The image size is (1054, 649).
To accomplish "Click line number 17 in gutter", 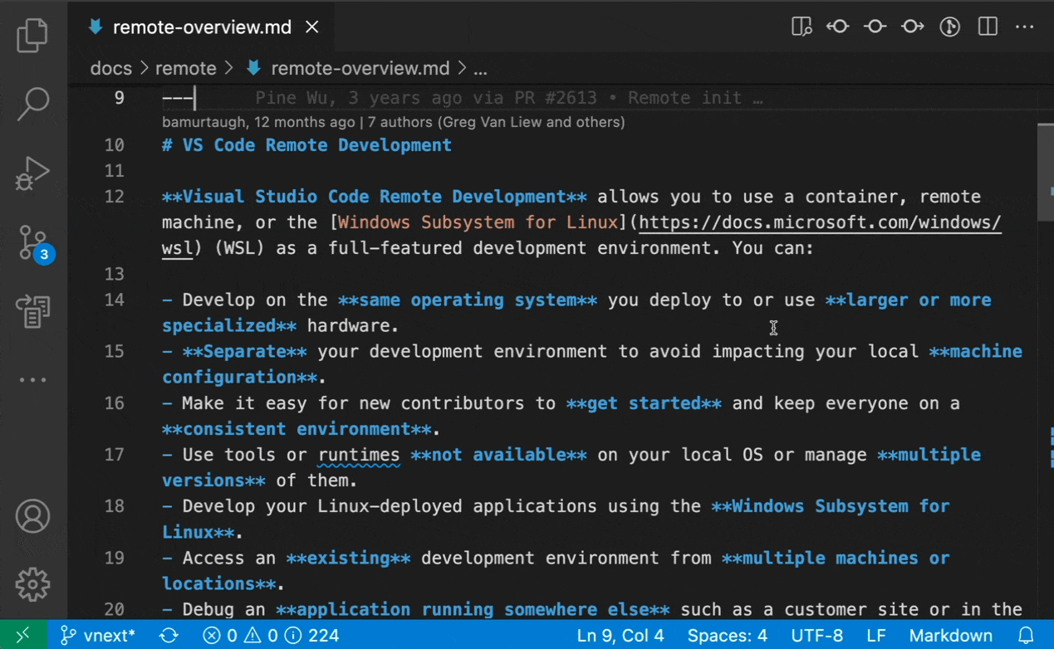I will 114,455.
